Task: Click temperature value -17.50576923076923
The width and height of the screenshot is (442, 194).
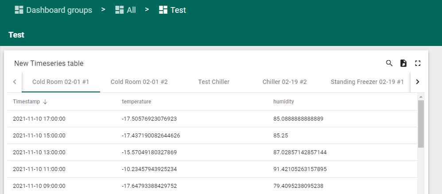Action: 149,118
